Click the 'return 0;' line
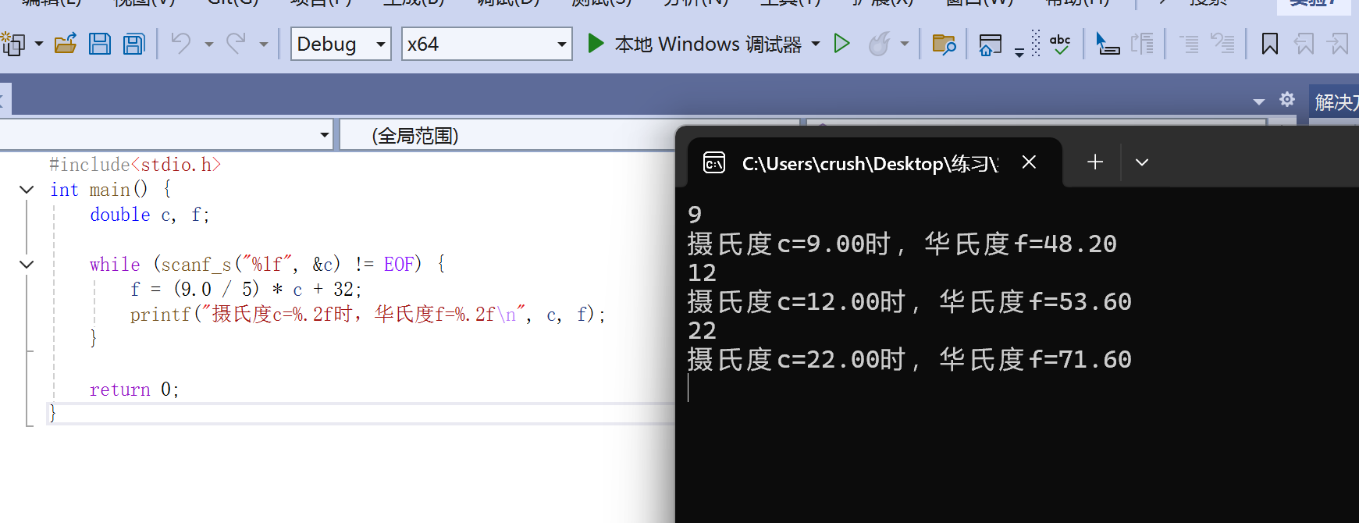The image size is (1359, 523). click(134, 390)
